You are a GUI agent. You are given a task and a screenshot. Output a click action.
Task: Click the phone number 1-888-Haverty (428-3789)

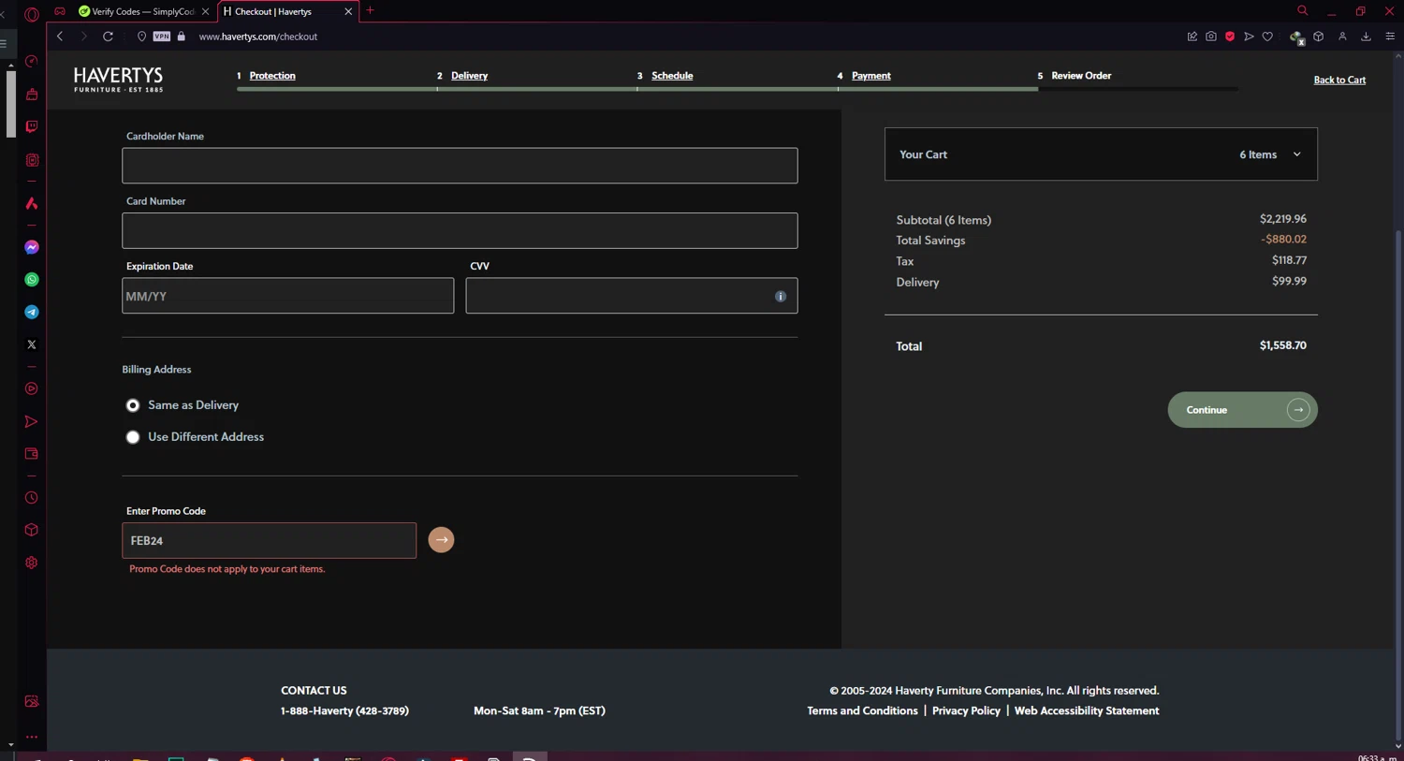344,711
